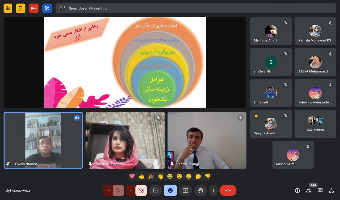Image resolution: width=340 pixels, height=200 pixels.
Task: Open the three-dot more options menu
Action: coord(213,190)
